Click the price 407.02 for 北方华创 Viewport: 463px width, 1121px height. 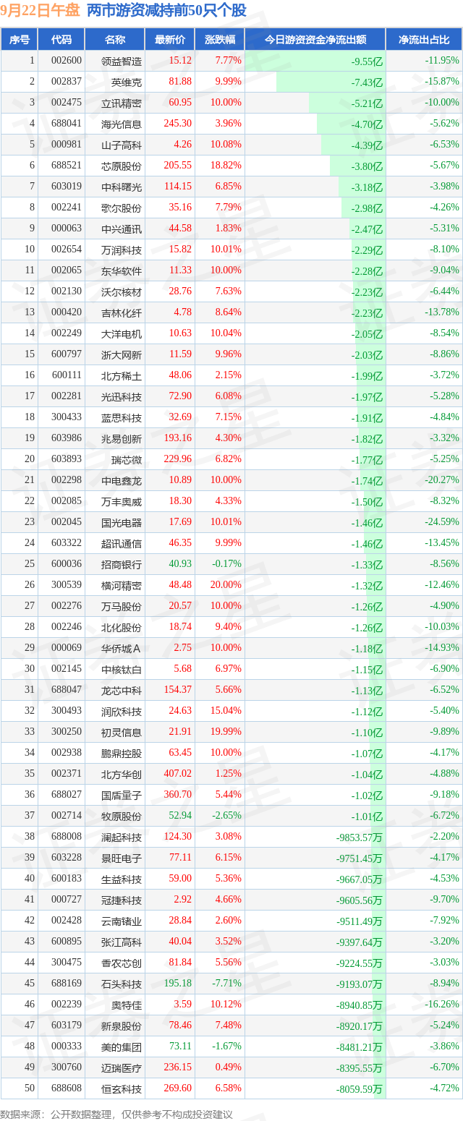[x=177, y=774]
